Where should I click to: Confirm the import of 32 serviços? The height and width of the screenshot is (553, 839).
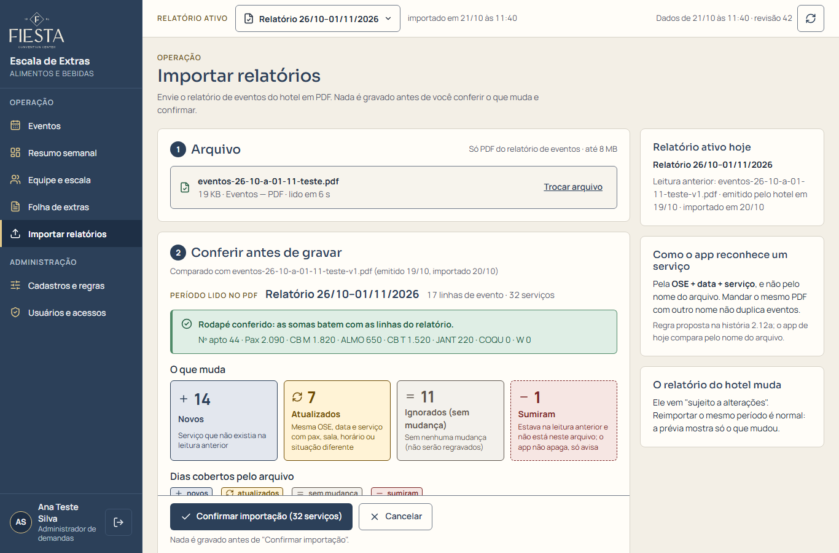point(261,517)
